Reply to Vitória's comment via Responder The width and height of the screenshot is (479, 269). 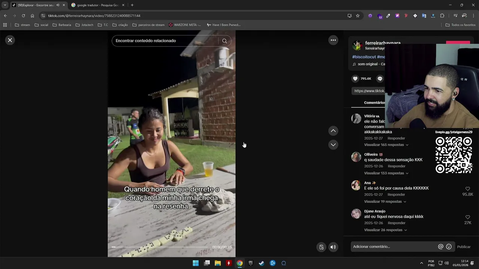click(x=396, y=138)
